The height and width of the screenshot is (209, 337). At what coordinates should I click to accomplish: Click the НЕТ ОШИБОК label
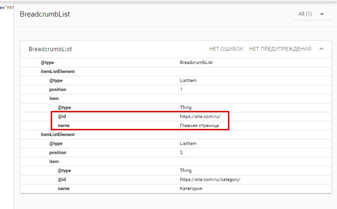pos(226,49)
